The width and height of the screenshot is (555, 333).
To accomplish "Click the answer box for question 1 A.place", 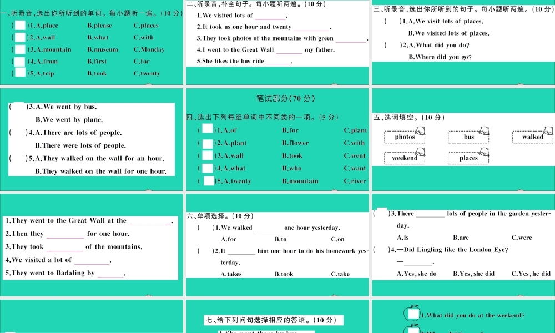I will pos(20,25).
